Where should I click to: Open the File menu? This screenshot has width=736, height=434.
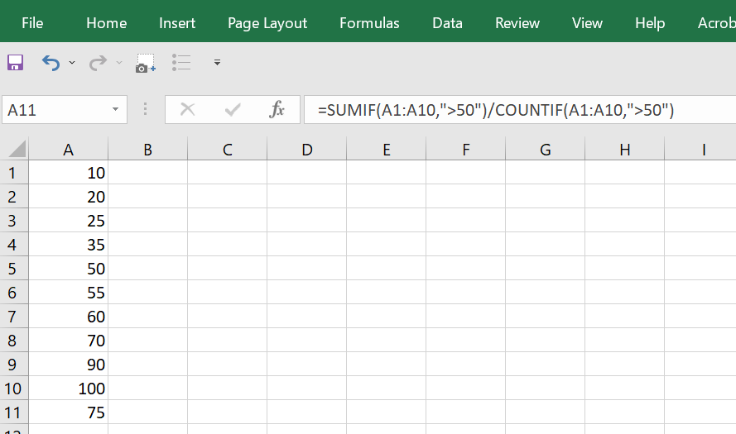tap(32, 23)
